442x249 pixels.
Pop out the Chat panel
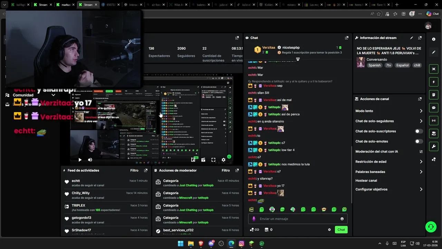tap(346, 38)
